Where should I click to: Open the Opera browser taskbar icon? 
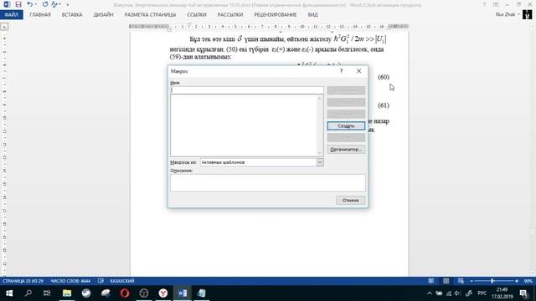coord(125,293)
